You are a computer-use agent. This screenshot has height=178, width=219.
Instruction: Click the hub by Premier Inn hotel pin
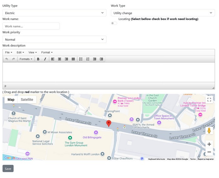[200, 115]
